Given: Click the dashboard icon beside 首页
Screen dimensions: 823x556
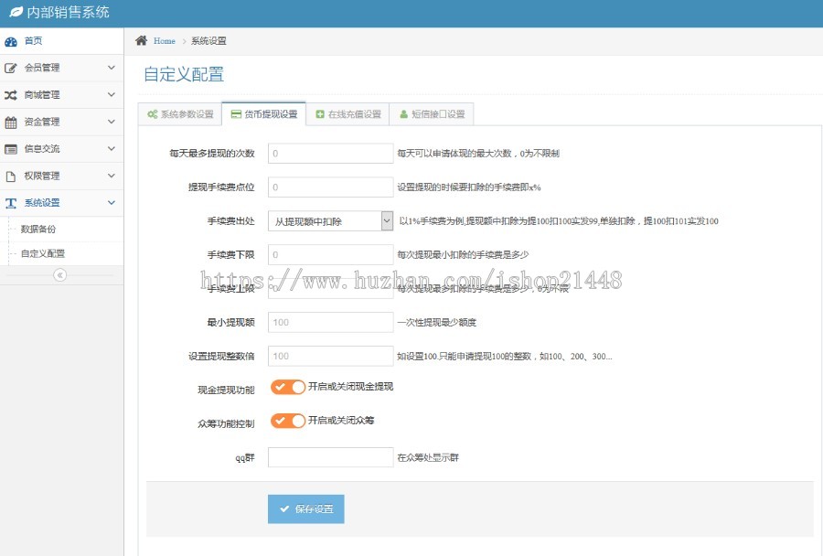Looking at the screenshot, I should 11,41.
